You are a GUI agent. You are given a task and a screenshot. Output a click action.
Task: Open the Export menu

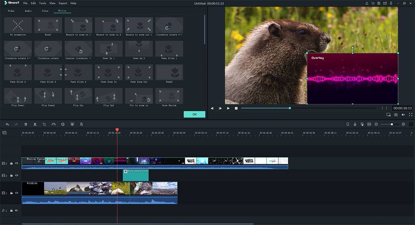(63, 3)
